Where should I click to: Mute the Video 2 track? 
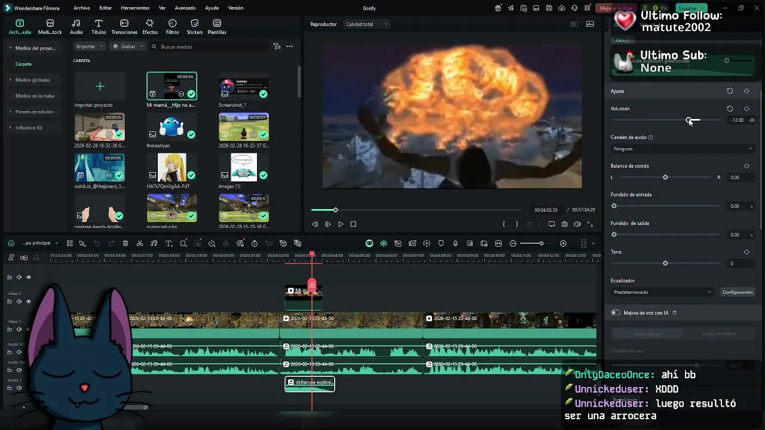click(19, 302)
